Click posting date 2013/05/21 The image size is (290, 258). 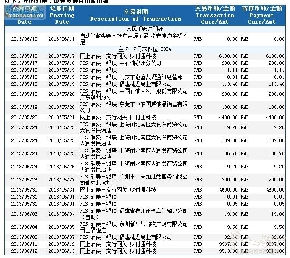(61, 117)
